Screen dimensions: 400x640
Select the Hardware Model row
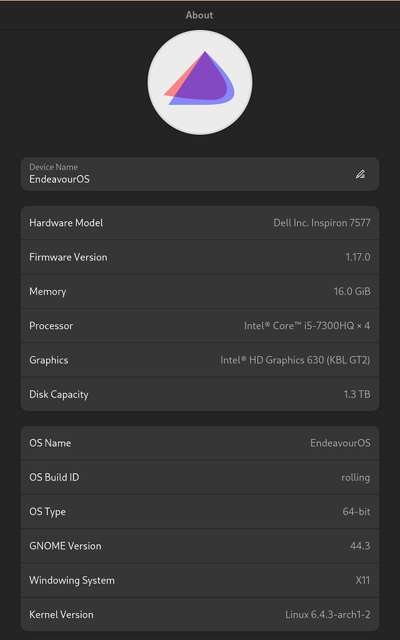coord(200,222)
